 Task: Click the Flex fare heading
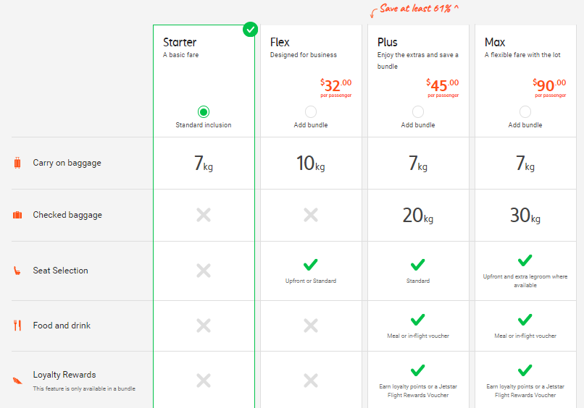click(280, 42)
